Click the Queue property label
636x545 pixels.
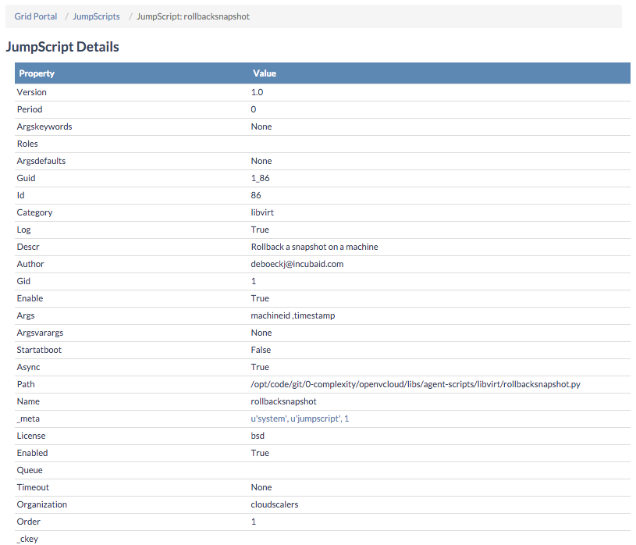[30, 470]
